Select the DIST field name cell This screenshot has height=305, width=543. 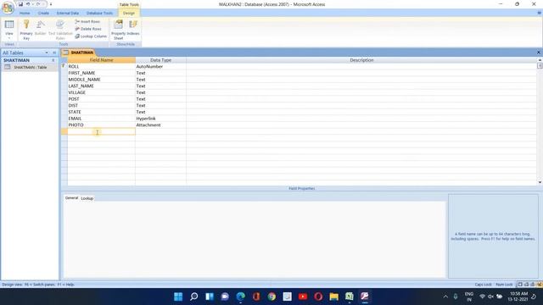coord(102,105)
